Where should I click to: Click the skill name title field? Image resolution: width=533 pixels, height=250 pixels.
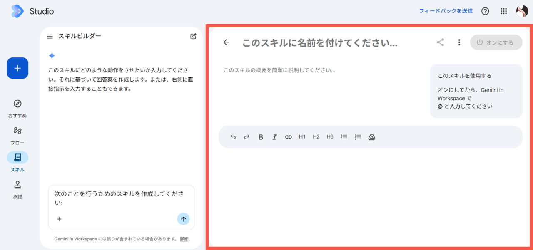coord(320,42)
